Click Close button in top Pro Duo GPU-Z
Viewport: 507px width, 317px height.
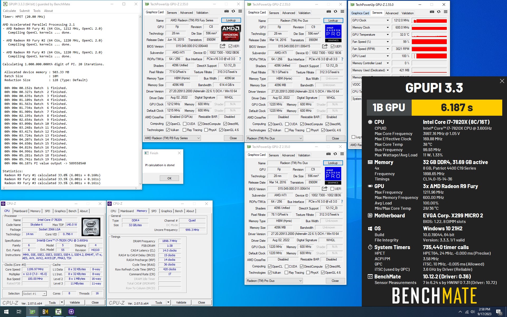point(335,138)
